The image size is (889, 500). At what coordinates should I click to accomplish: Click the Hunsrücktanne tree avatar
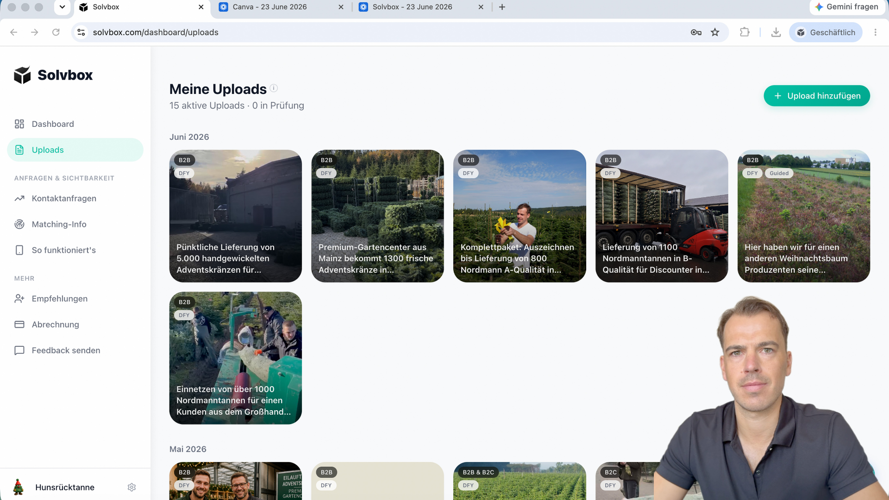point(19,487)
